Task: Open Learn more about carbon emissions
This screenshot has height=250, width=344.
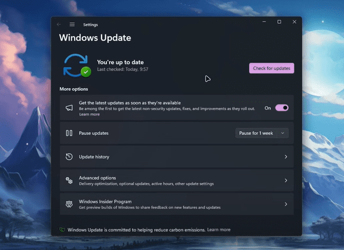Action: [219, 229]
